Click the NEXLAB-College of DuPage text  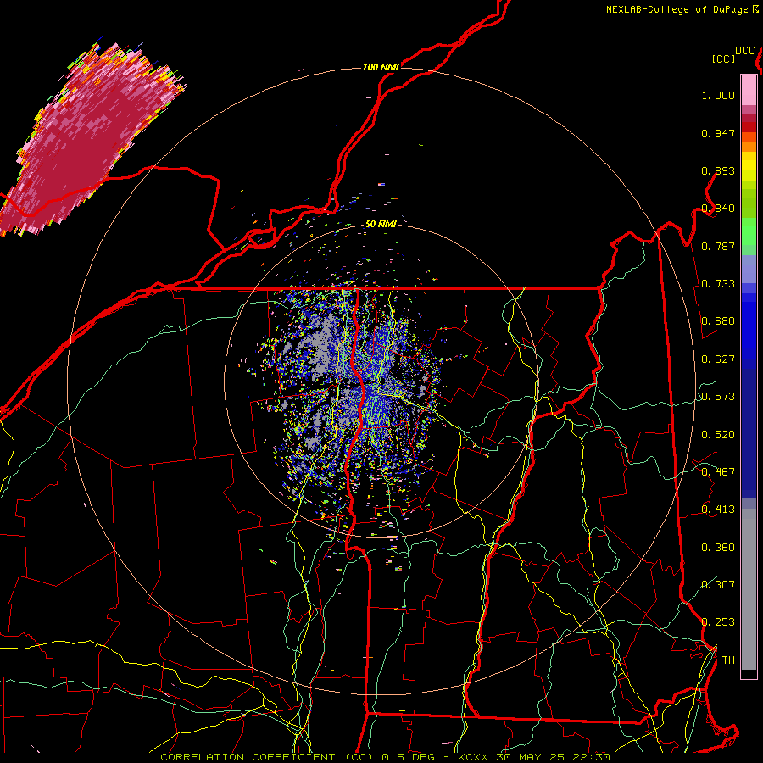(x=677, y=9)
